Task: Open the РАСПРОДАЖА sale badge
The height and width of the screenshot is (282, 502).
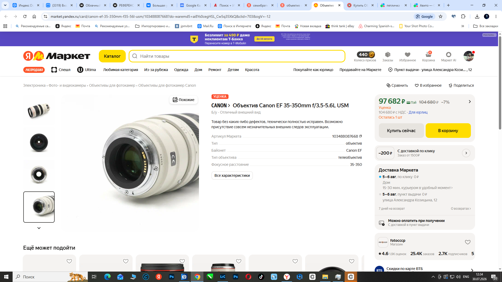Action: (34, 70)
